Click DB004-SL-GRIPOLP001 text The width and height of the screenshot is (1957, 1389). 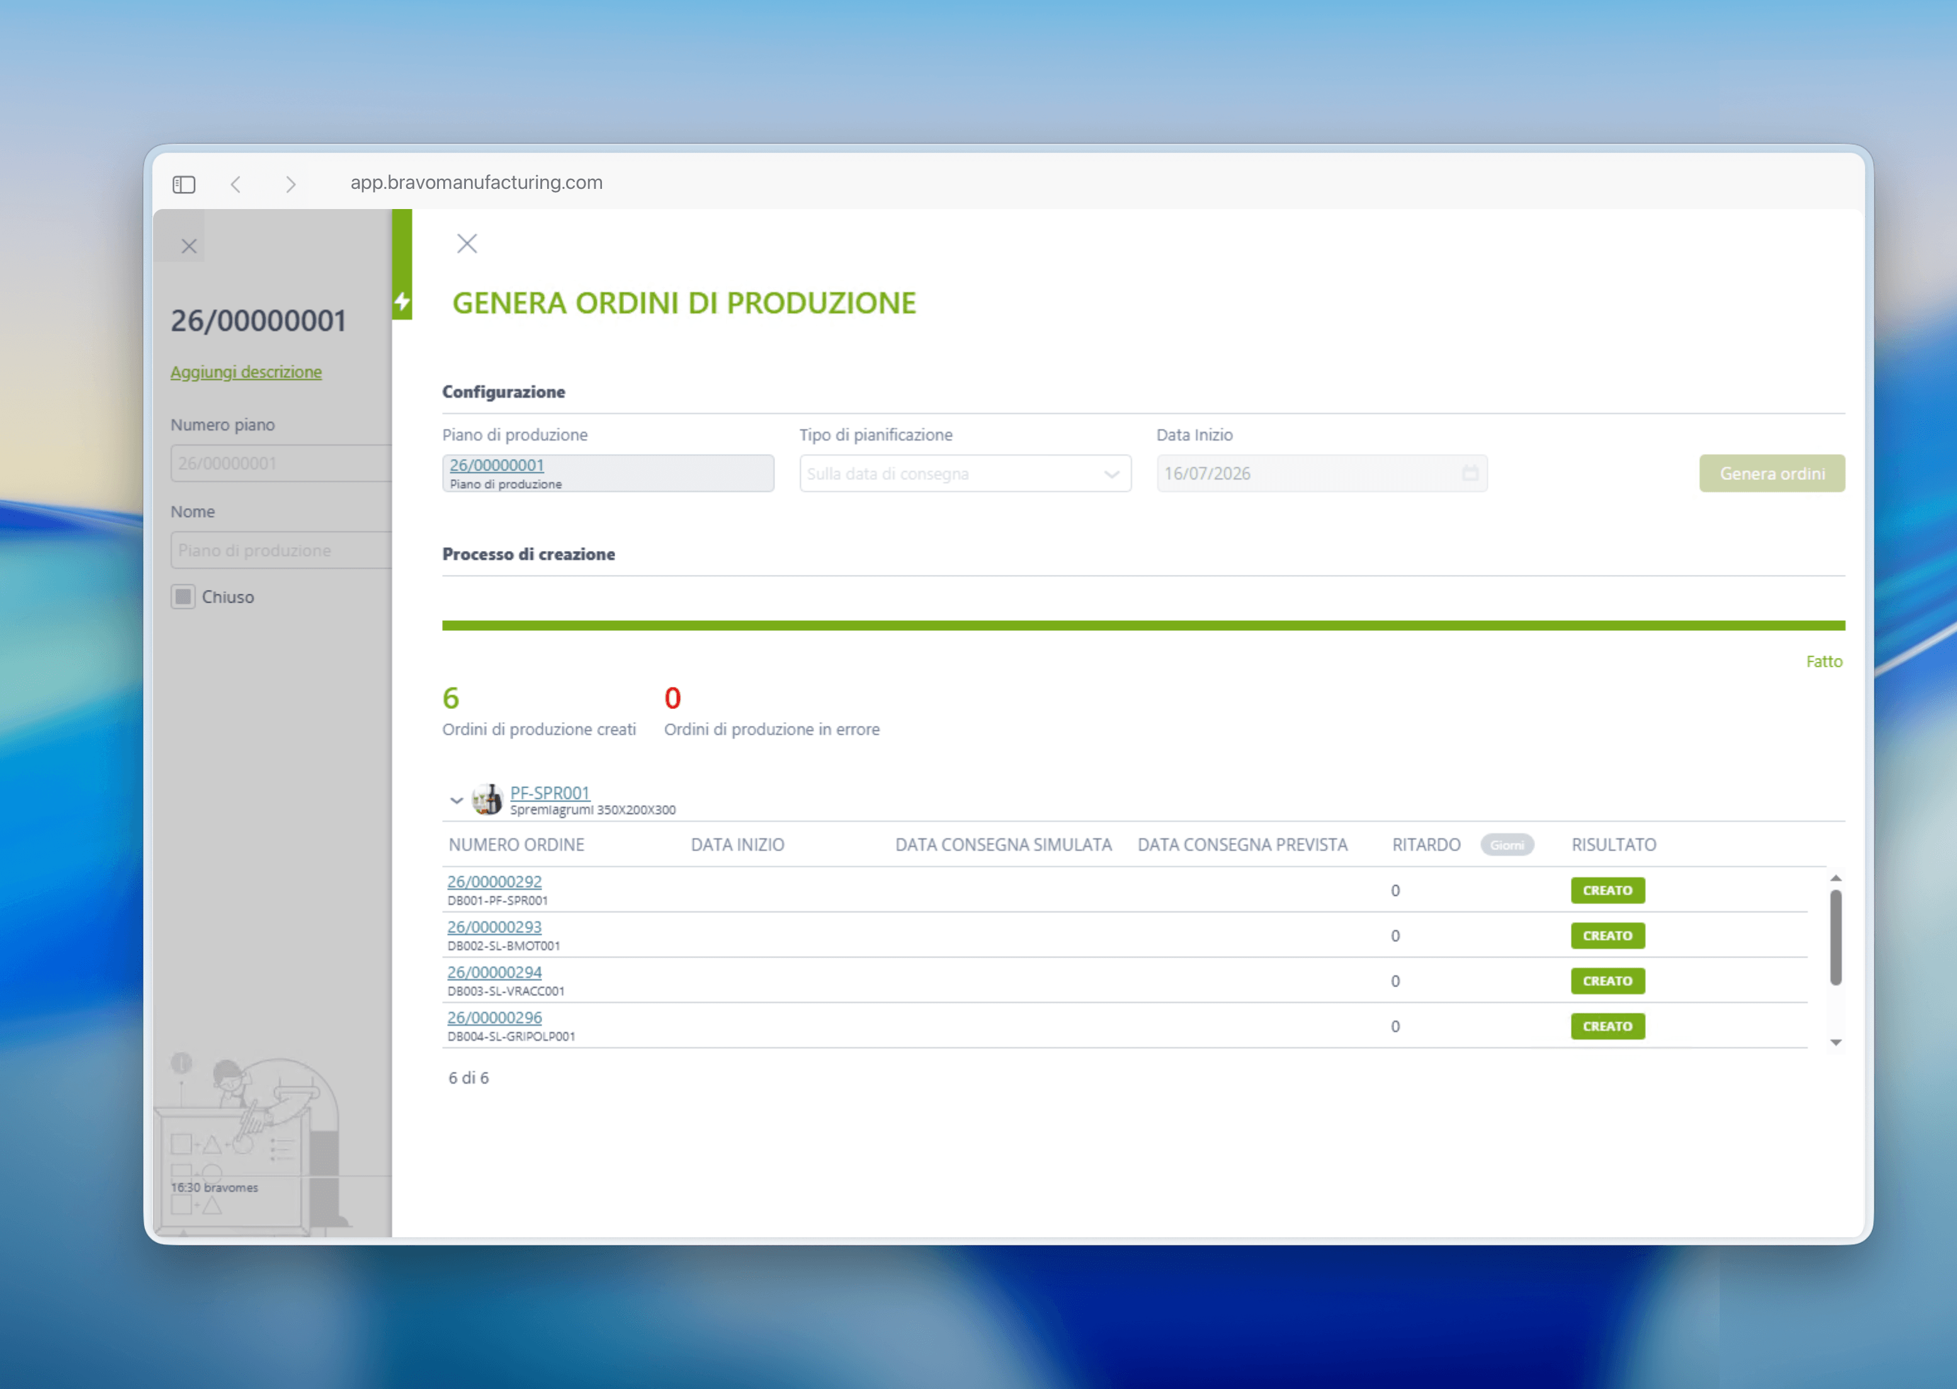[x=511, y=1036]
